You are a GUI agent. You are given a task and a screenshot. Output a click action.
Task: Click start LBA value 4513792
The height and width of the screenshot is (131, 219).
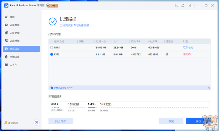click(x=136, y=54)
